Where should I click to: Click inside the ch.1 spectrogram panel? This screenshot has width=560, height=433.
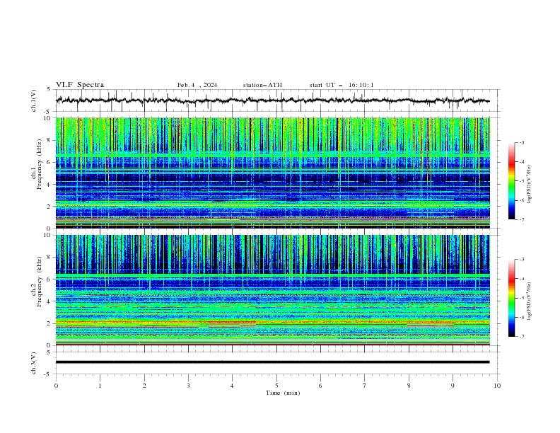(x=272, y=173)
